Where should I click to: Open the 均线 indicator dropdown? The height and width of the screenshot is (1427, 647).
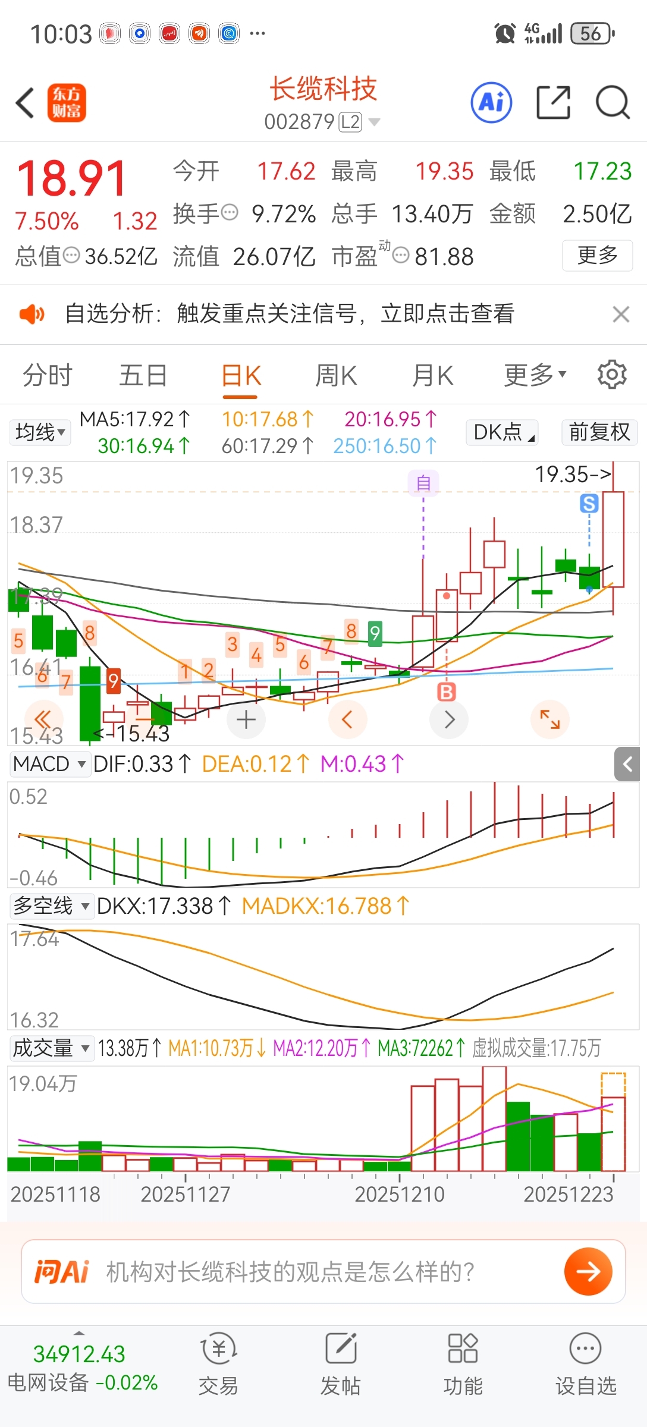[40, 432]
